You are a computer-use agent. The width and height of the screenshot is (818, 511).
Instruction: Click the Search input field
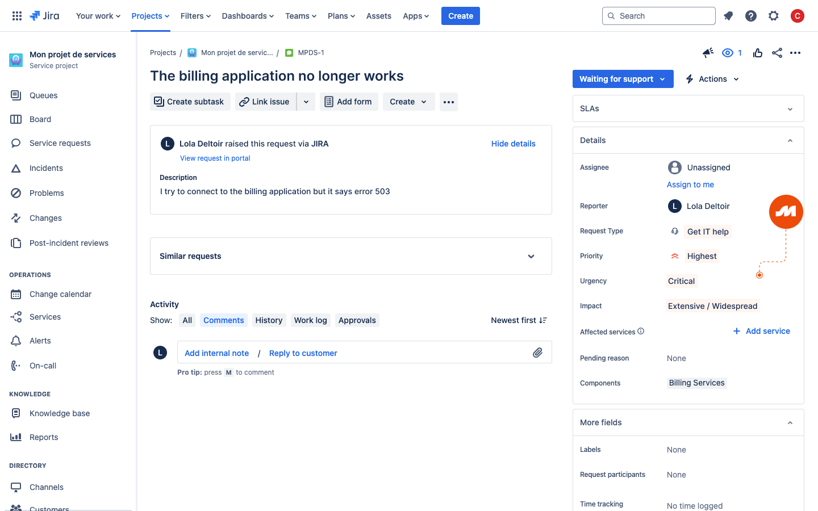pos(659,16)
